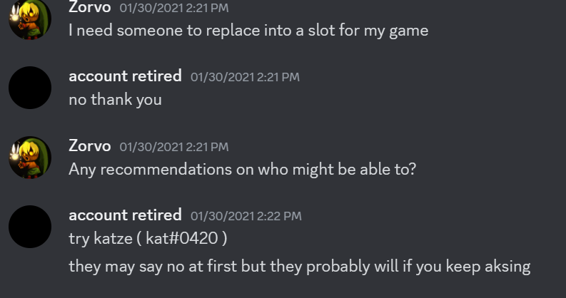Viewport: 566px width, 298px height.
Task: Click the word 'katze' in the message
Action: 113,239
